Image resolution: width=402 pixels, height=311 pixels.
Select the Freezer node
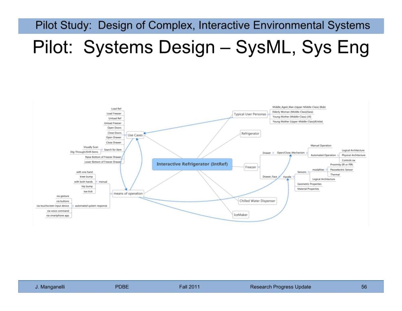coord(251,167)
